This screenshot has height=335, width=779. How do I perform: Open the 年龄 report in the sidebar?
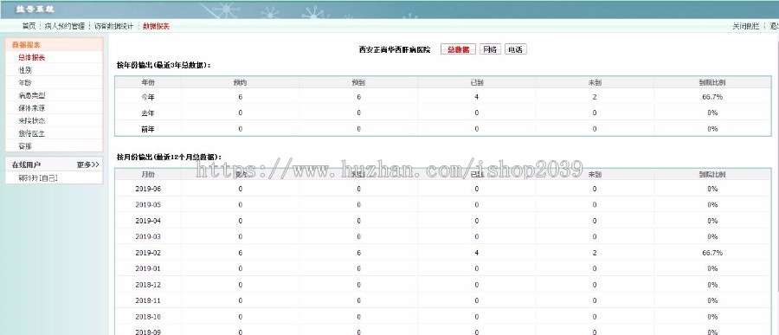(x=25, y=83)
